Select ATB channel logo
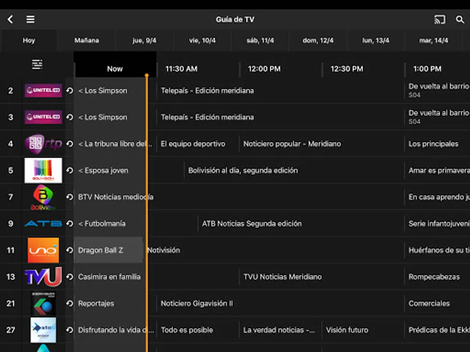Screen dimensions: 470x352 [x=43, y=224]
